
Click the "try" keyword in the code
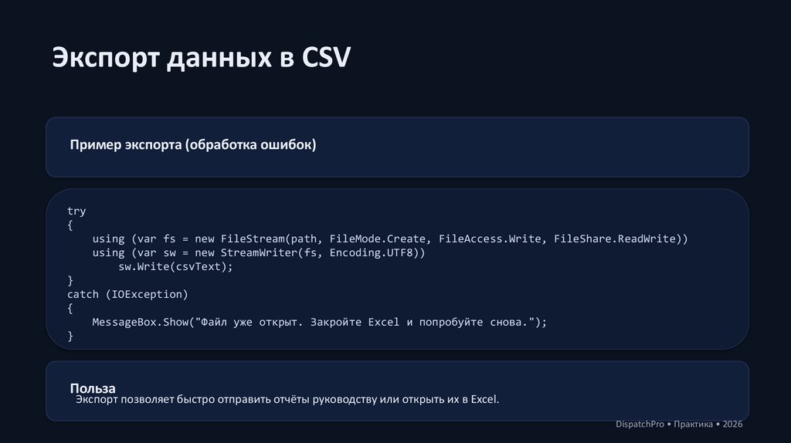tap(76, 211)
